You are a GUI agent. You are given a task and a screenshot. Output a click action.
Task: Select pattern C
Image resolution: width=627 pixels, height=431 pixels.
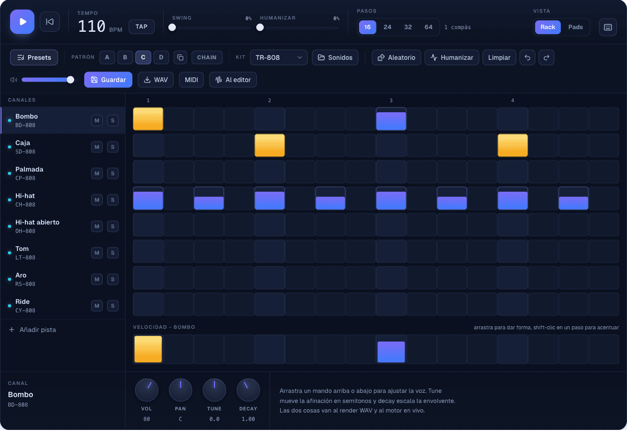point(143,58)
